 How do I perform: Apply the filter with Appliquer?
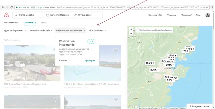(x=90, y=60)
